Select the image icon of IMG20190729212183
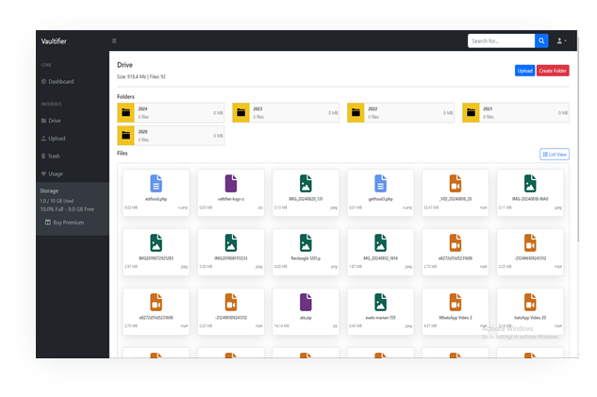This screenshot has width=597, height=397. (x=157, y=243)
